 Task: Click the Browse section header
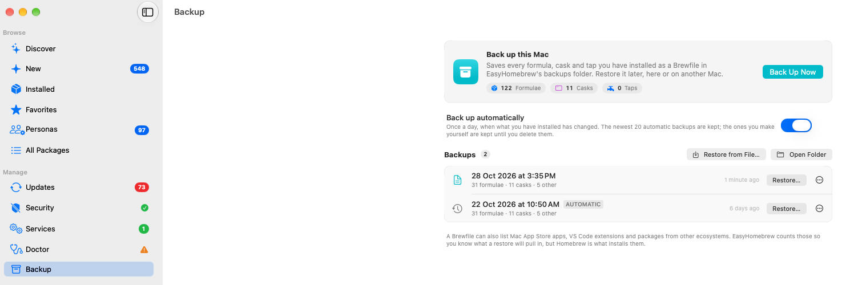14,32
